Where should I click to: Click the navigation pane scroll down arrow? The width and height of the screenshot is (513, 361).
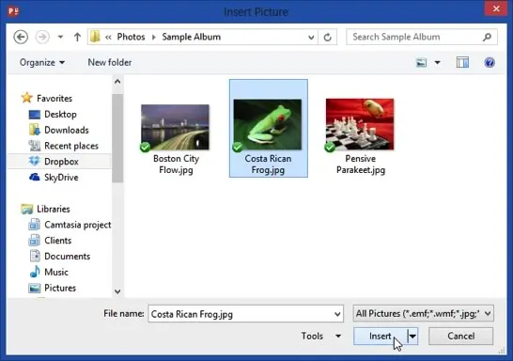[x=117, y=290]
